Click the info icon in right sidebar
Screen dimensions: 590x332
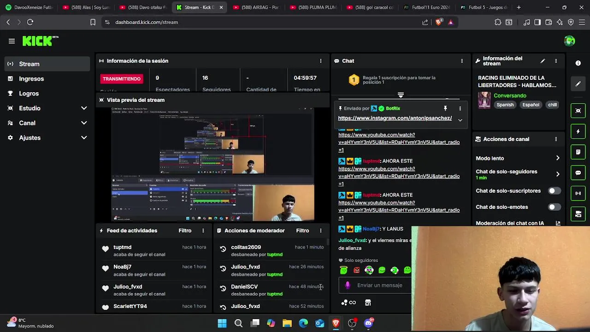coord(578,63)
